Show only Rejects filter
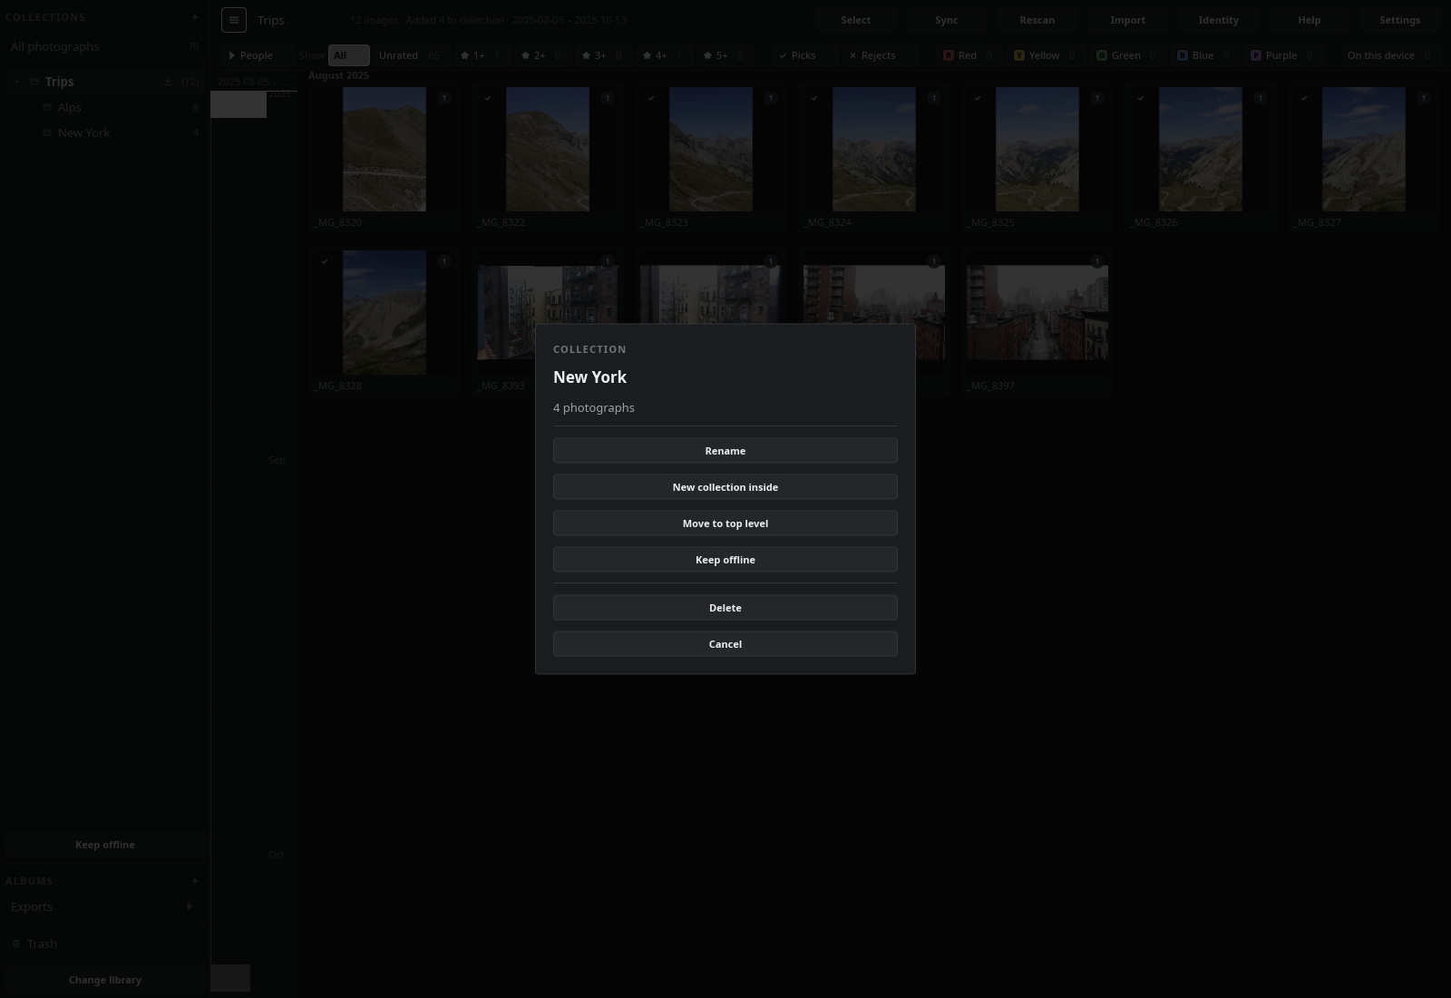Screen dimensions: 1451x998 (x=872, y=55)
